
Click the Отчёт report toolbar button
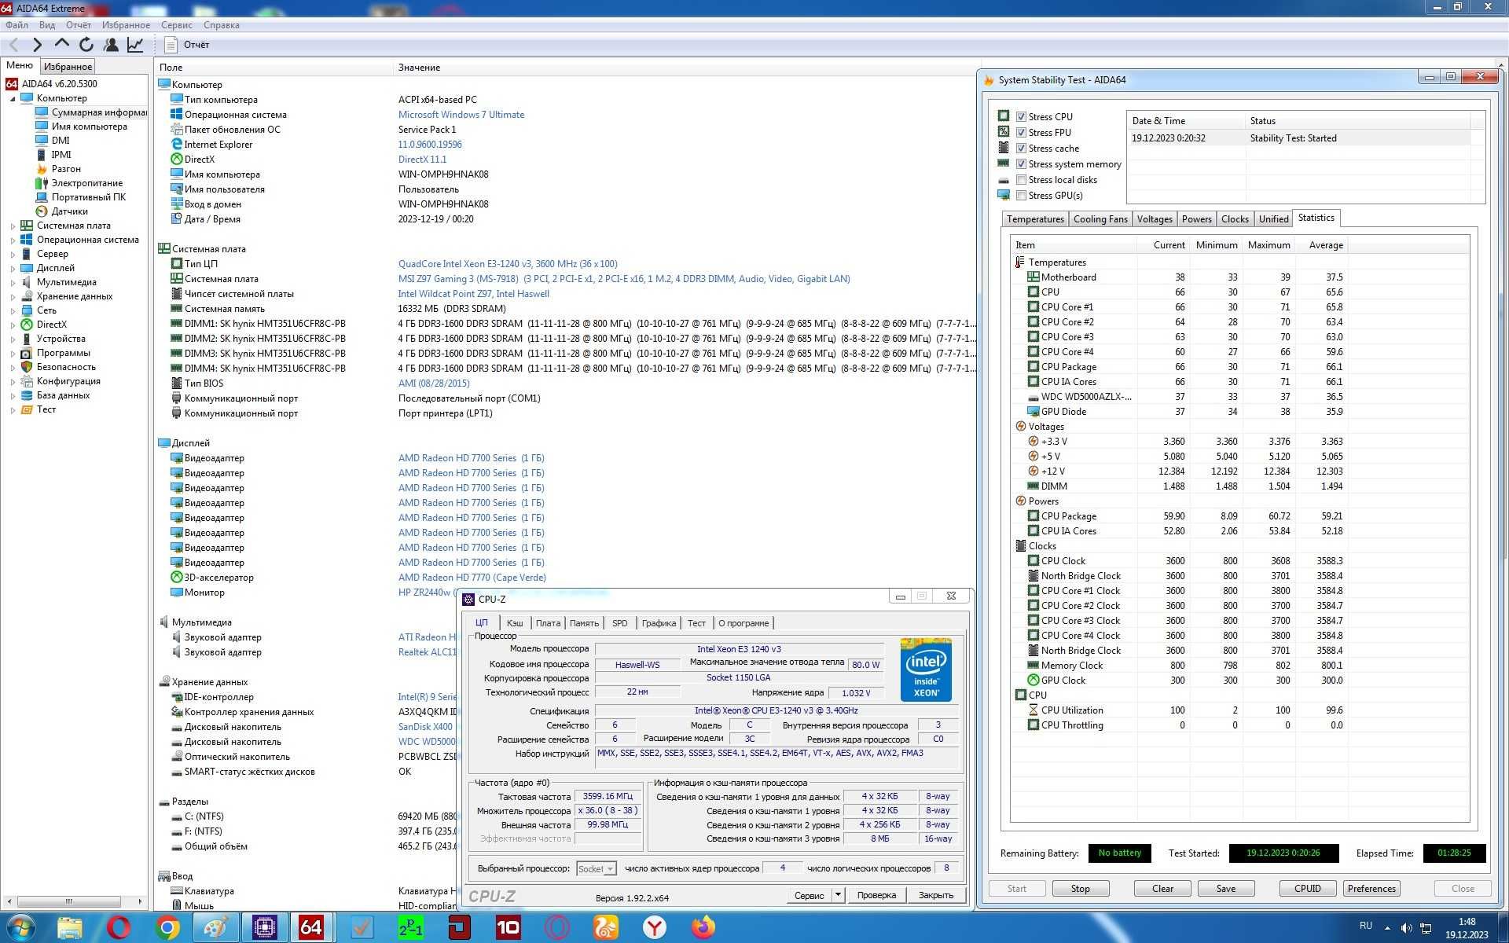point(189,45)
